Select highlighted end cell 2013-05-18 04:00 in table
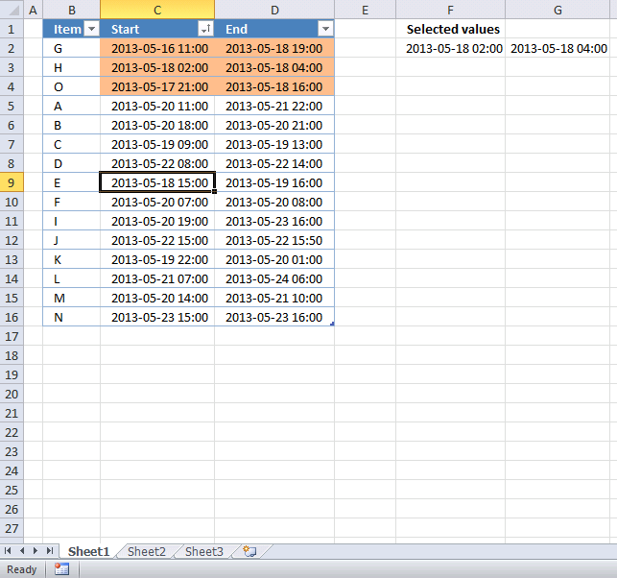Viewport: 617px width, 578px height. point(274,68)
